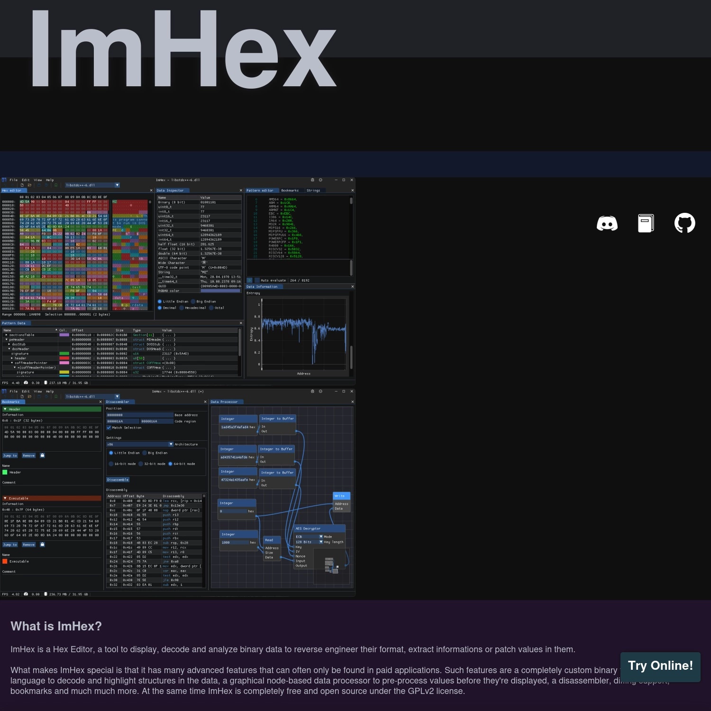The width and height of the screenshot is (711, 711).
Task: Click green bookmark icon in Disassembler window toolbar
Action: pos(56,396)
